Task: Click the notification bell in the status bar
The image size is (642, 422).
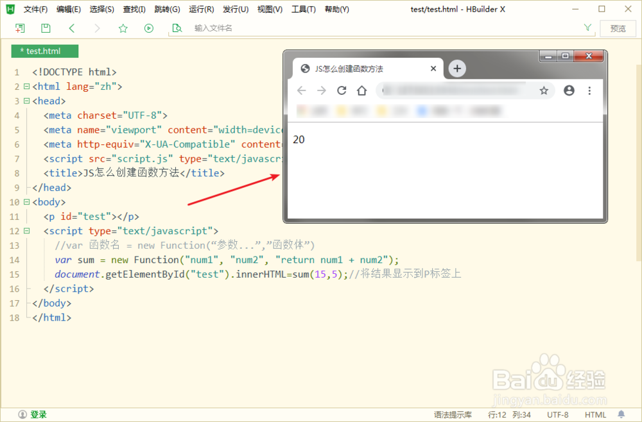Action: tap(621, 414)
